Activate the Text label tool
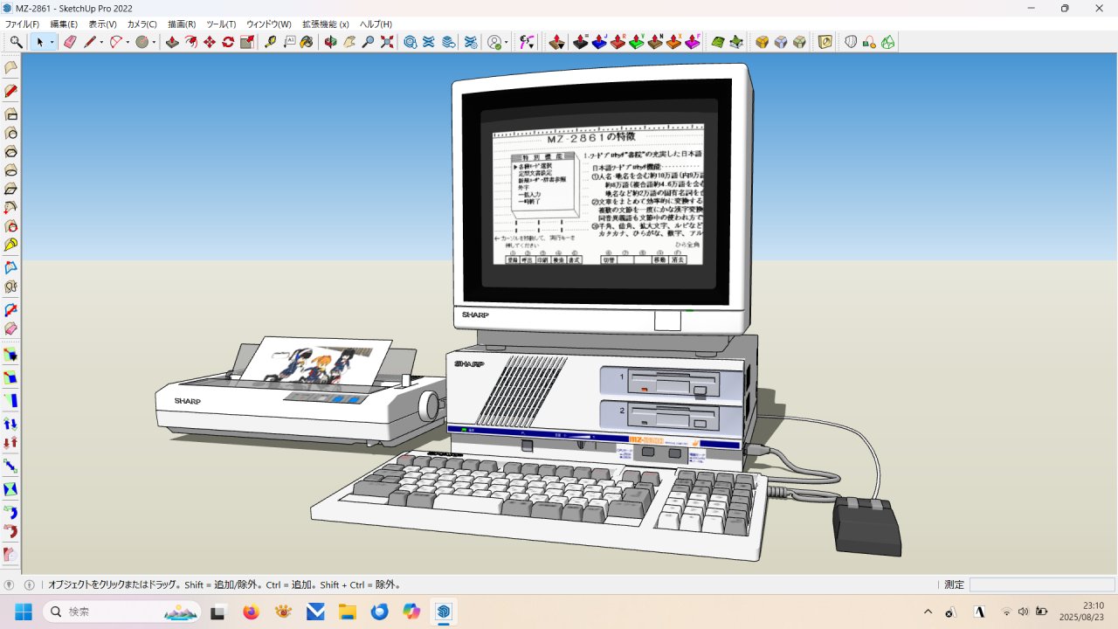The width and height of the screenshot is (1118, 629). (x=289, y=42)
